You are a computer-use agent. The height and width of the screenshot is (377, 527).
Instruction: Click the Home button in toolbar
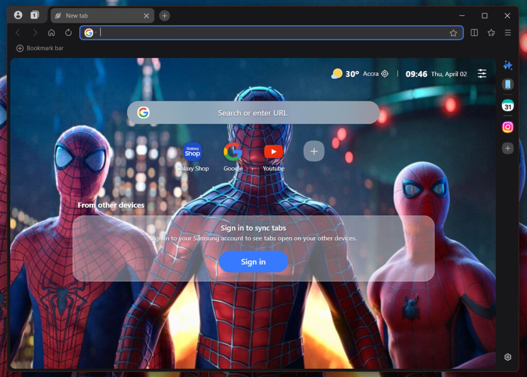[x=51, y=33]
